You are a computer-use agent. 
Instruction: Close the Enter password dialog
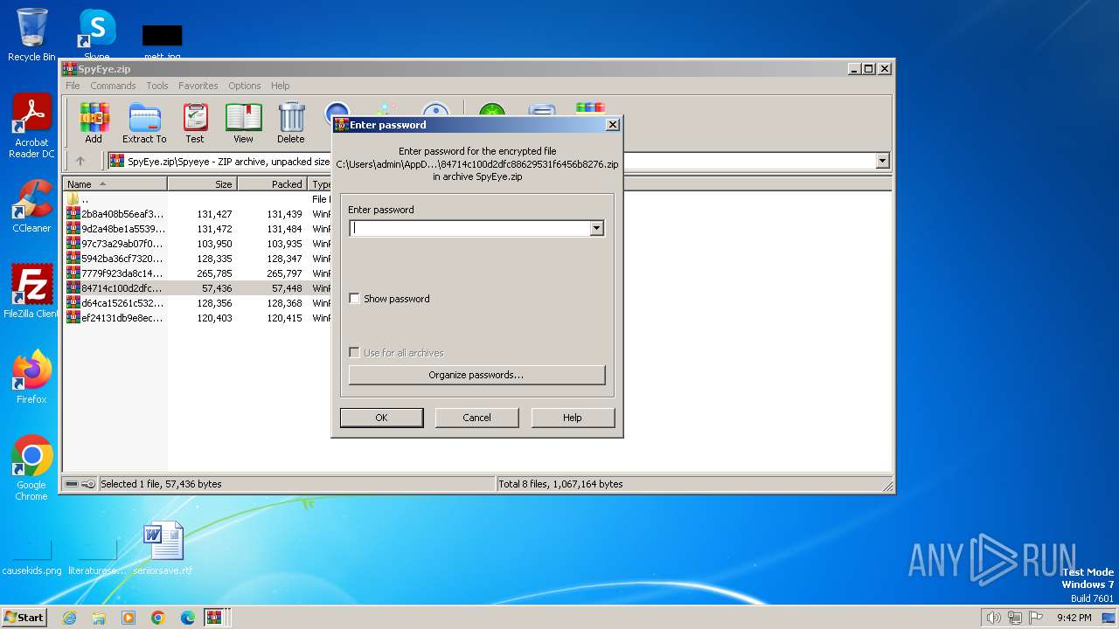613,125
